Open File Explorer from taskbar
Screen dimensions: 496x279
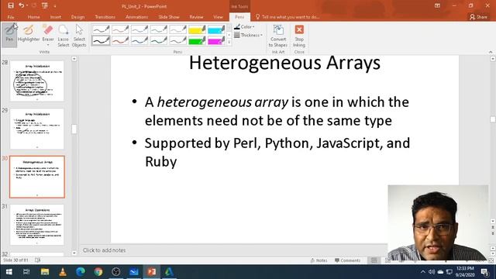(x=45, y=272)
